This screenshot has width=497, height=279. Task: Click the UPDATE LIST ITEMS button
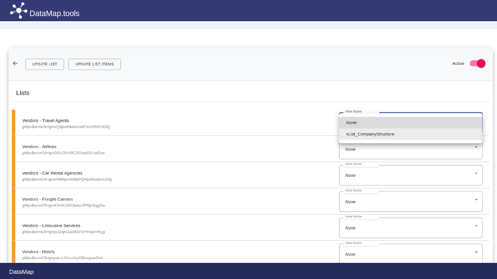click(x=94, y=64)
